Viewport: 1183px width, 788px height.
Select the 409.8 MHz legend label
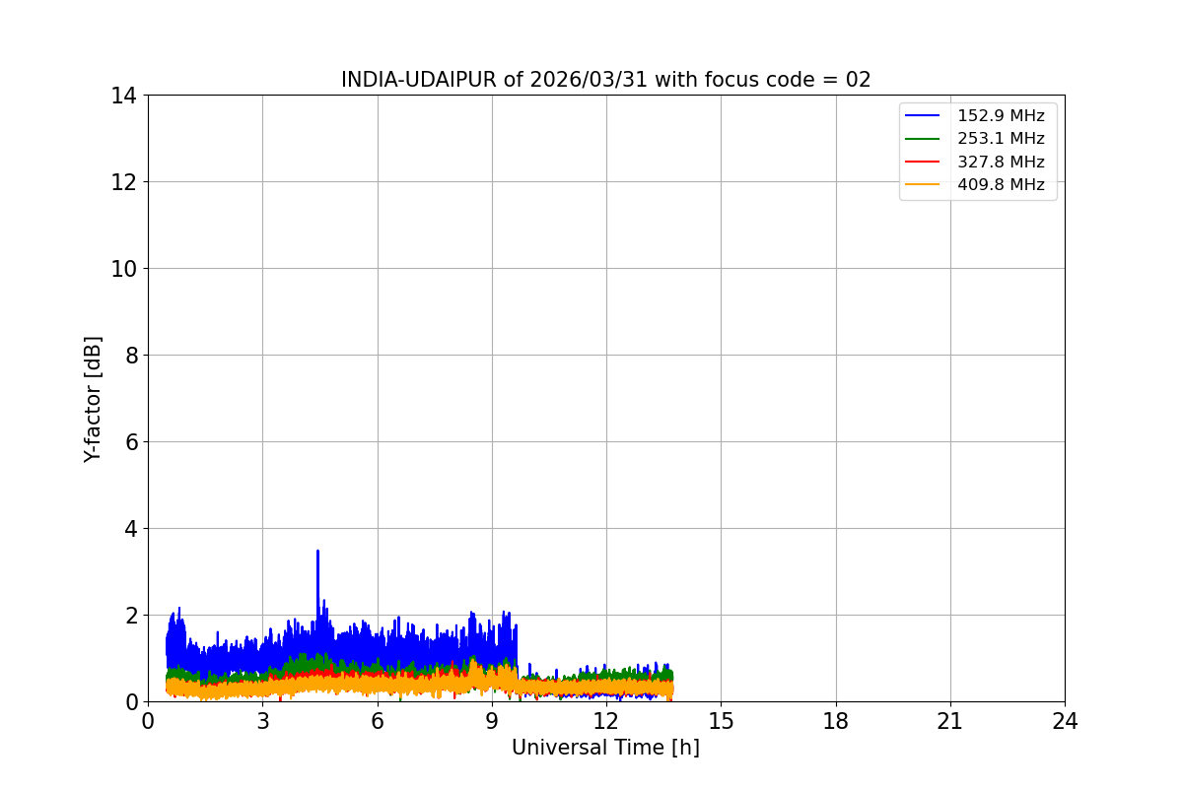pos(1001,184)
